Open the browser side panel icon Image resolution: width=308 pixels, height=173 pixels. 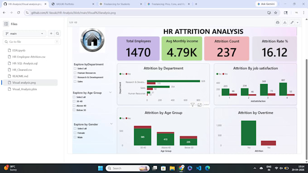pos(286,13)
